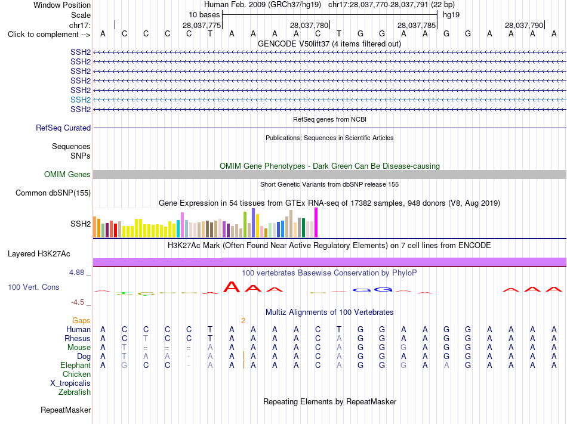Click the magenta bar in the GTEx chart

coord(316,222)
